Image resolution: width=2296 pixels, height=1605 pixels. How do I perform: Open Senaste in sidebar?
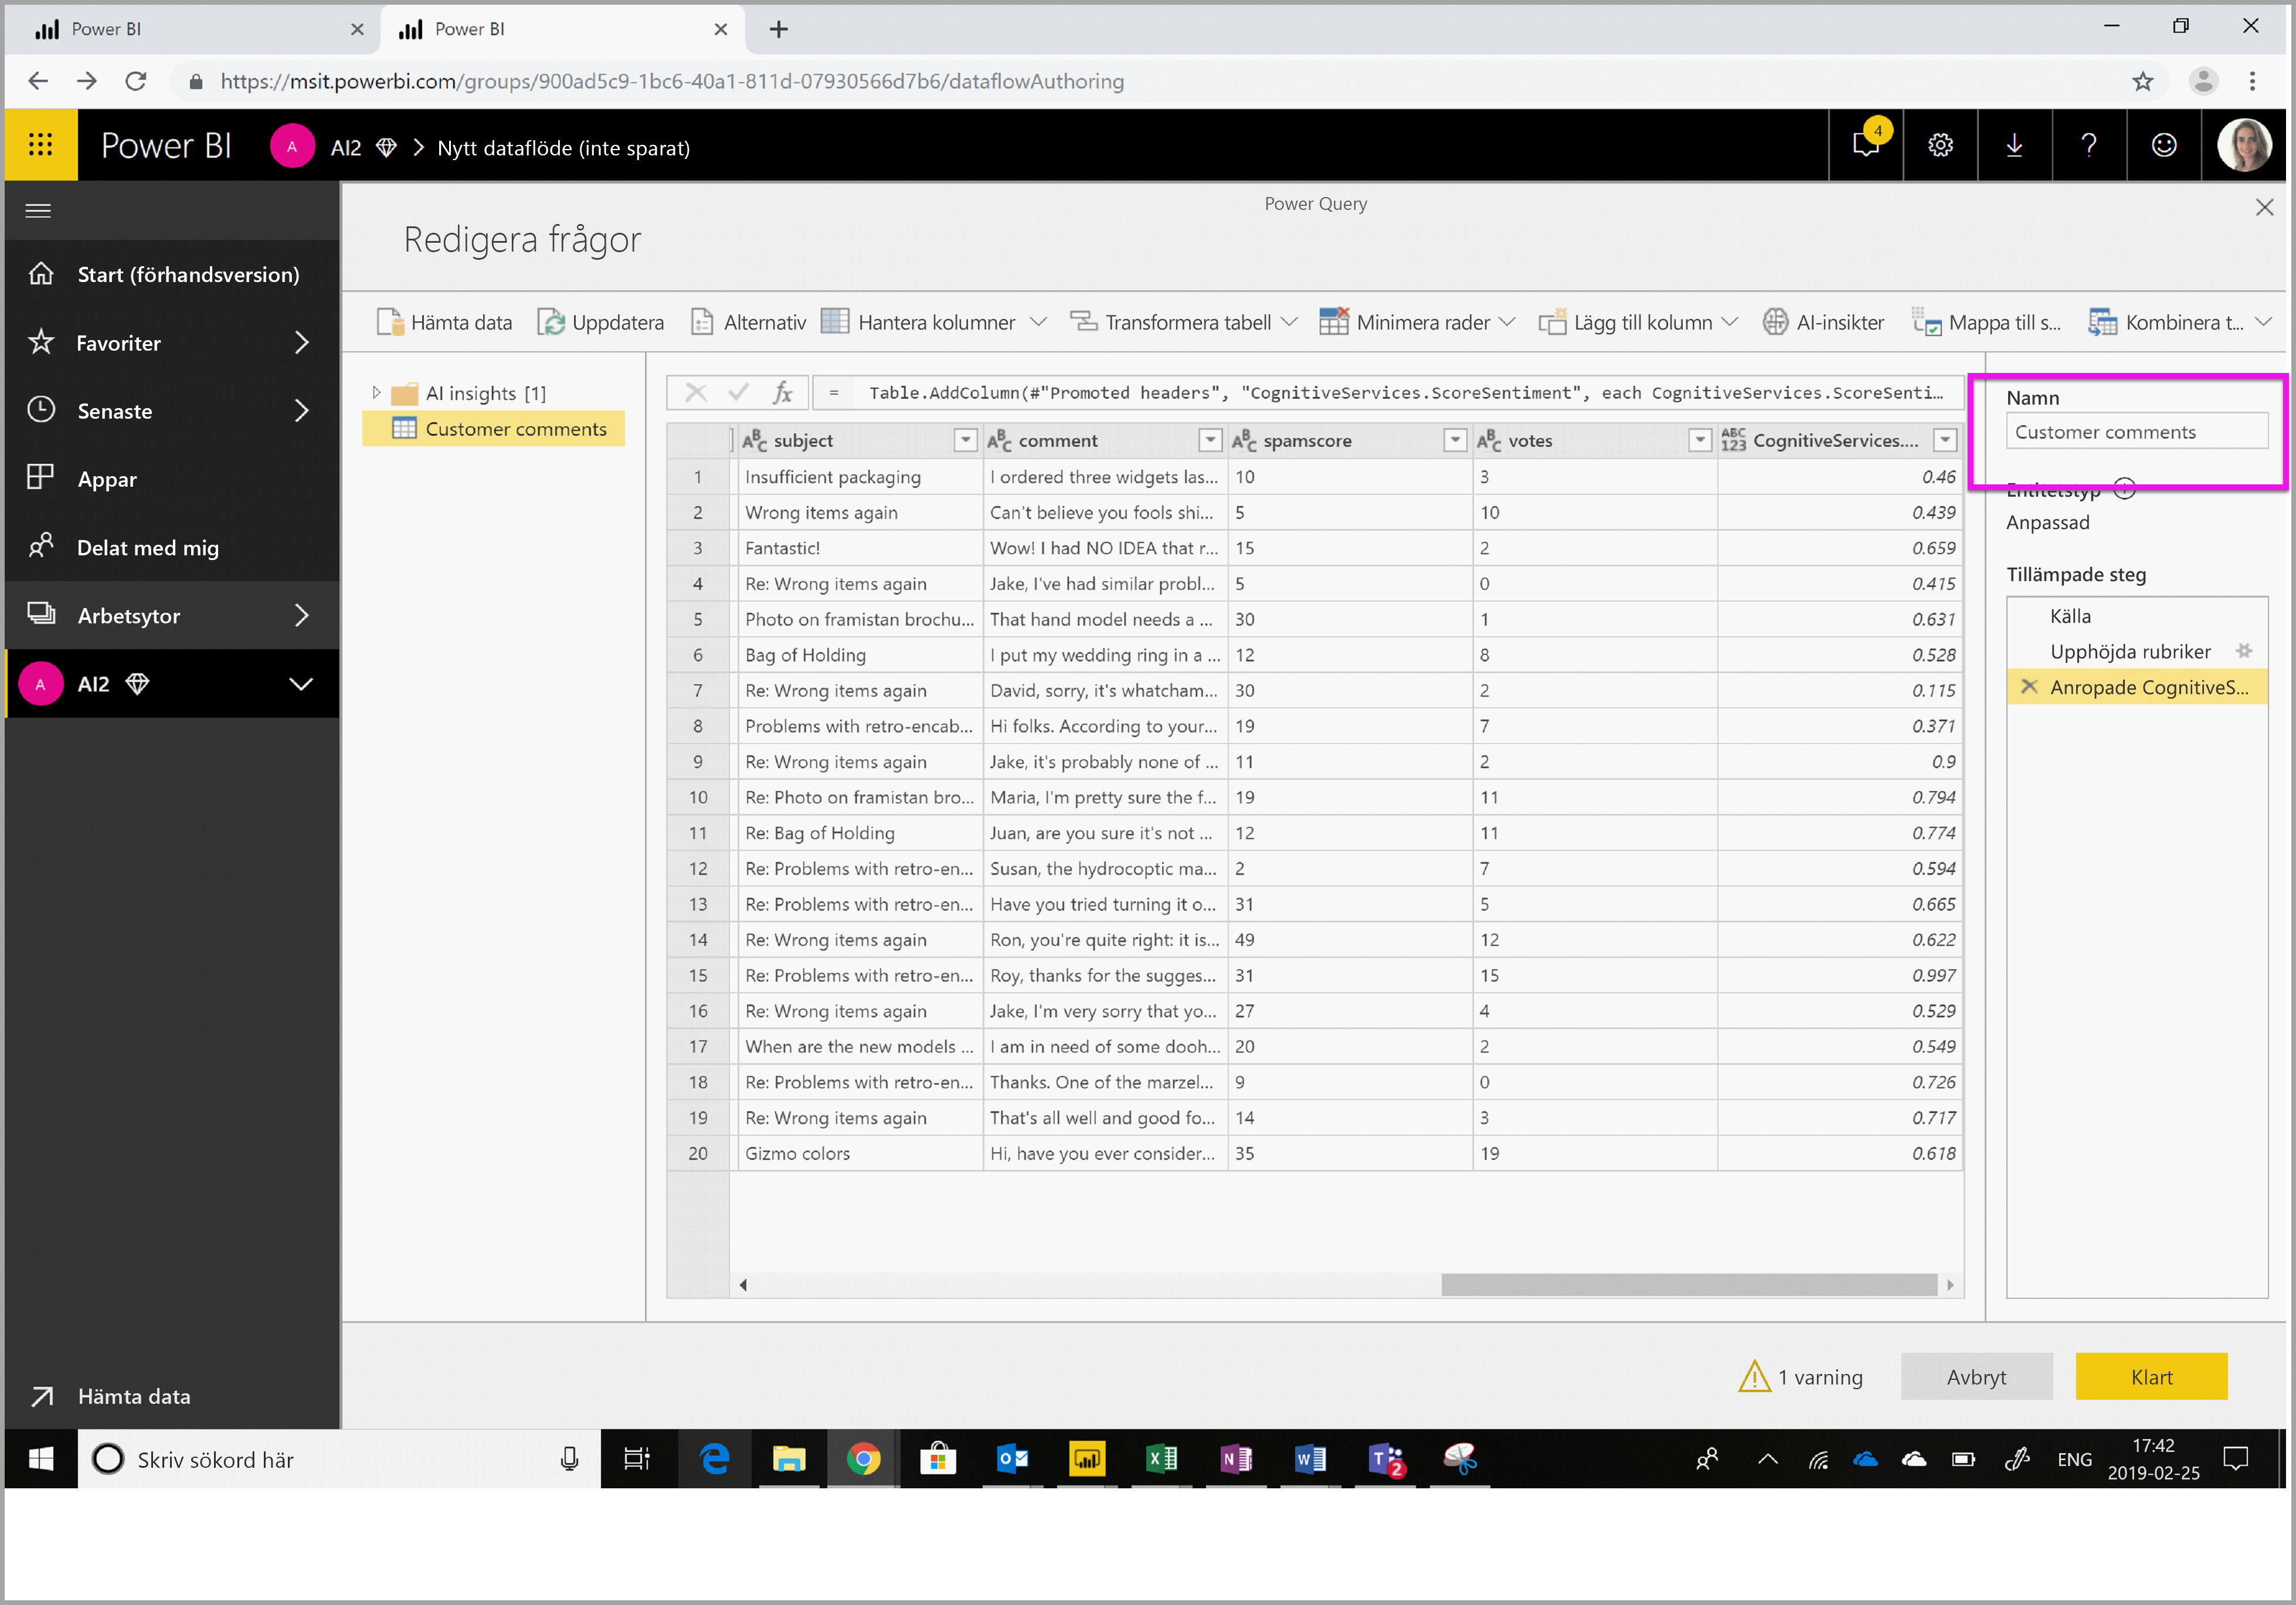(172, 411)
